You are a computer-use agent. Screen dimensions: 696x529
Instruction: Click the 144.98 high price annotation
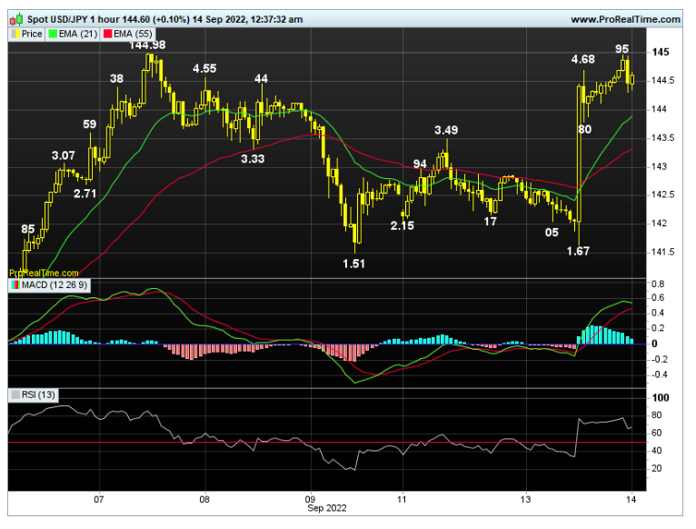pos(147,45)
